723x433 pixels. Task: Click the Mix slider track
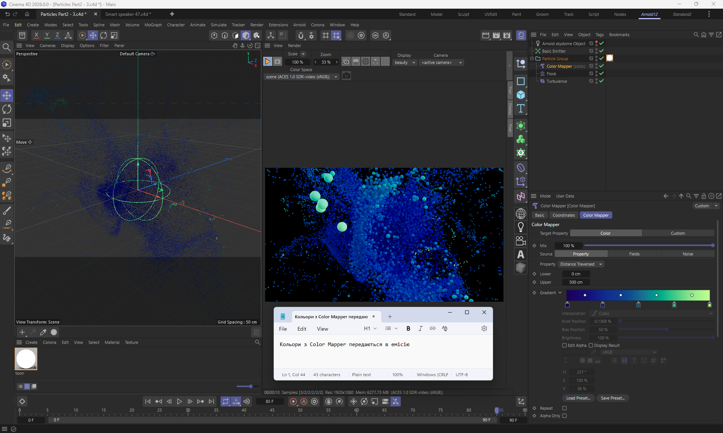coord(648,246)
